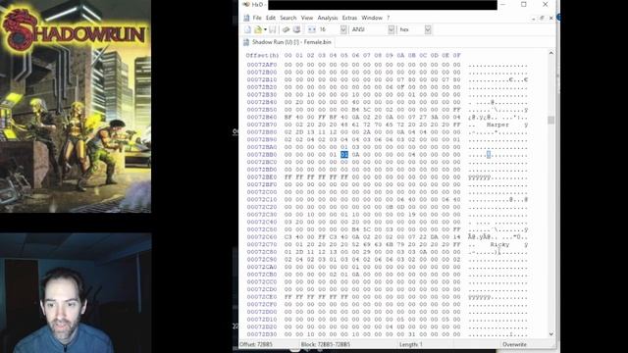
Task: Open the hex offset base dropdown arrow
Action: tap(428, 29)
